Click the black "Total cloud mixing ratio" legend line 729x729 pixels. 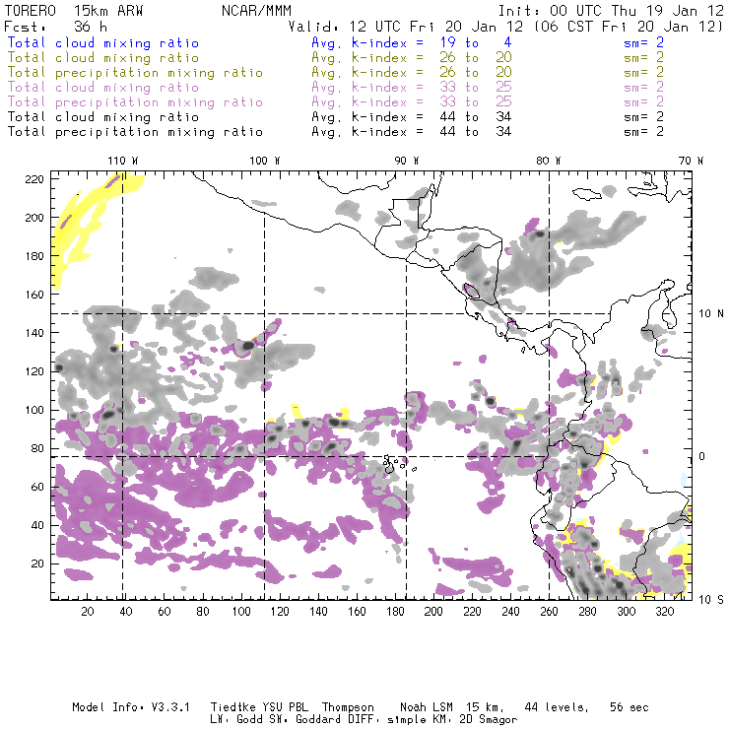[x=103, y=116]
